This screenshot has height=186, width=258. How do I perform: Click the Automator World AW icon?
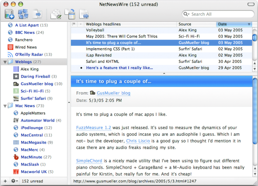pyautogui.click(x=16, y=120)
